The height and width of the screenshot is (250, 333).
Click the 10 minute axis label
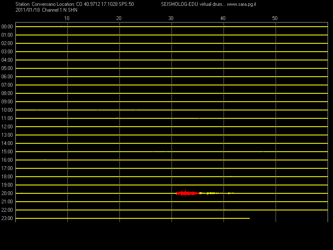(x=67, y=18)
